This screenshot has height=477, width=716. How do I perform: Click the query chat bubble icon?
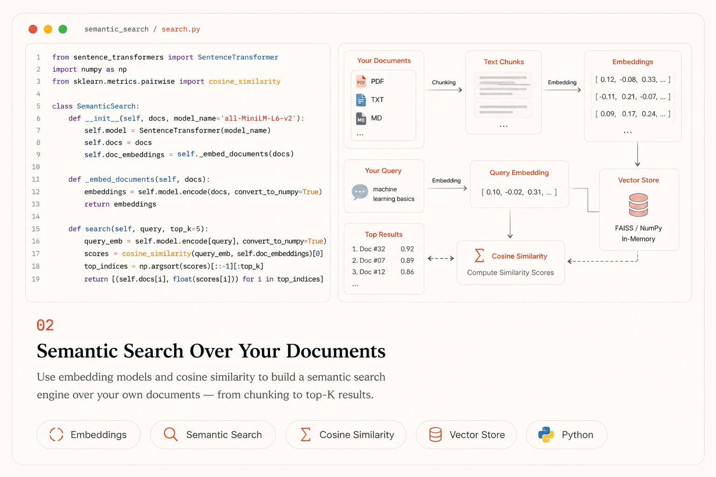[360, 192]
